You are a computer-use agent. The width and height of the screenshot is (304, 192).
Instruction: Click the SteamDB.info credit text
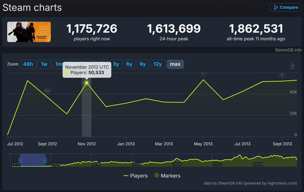288,50
